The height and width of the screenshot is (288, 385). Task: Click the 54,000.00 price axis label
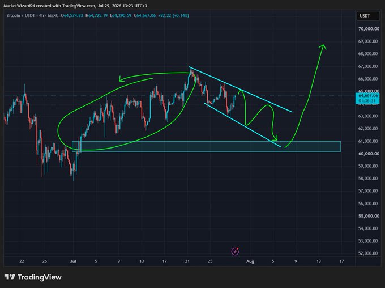[x=368, y=228]
